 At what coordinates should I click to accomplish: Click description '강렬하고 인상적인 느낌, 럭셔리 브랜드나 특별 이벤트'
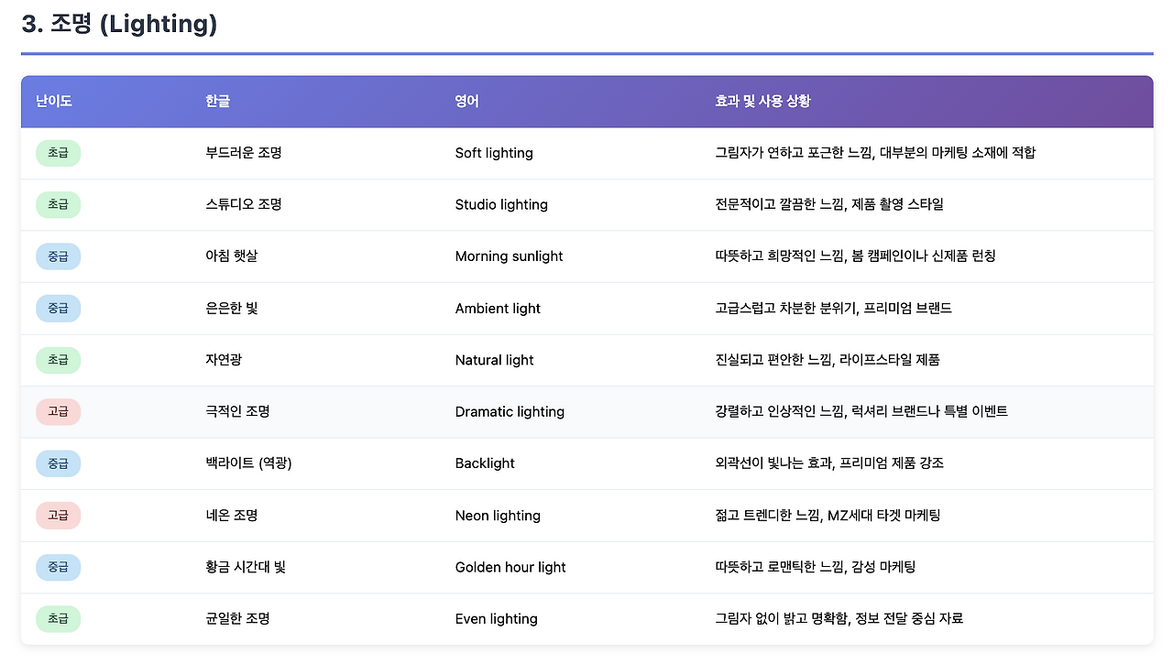pos(861,411)
